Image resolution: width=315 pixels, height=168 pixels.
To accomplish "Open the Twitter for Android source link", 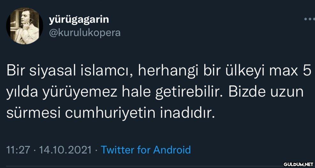I will 146,150.
